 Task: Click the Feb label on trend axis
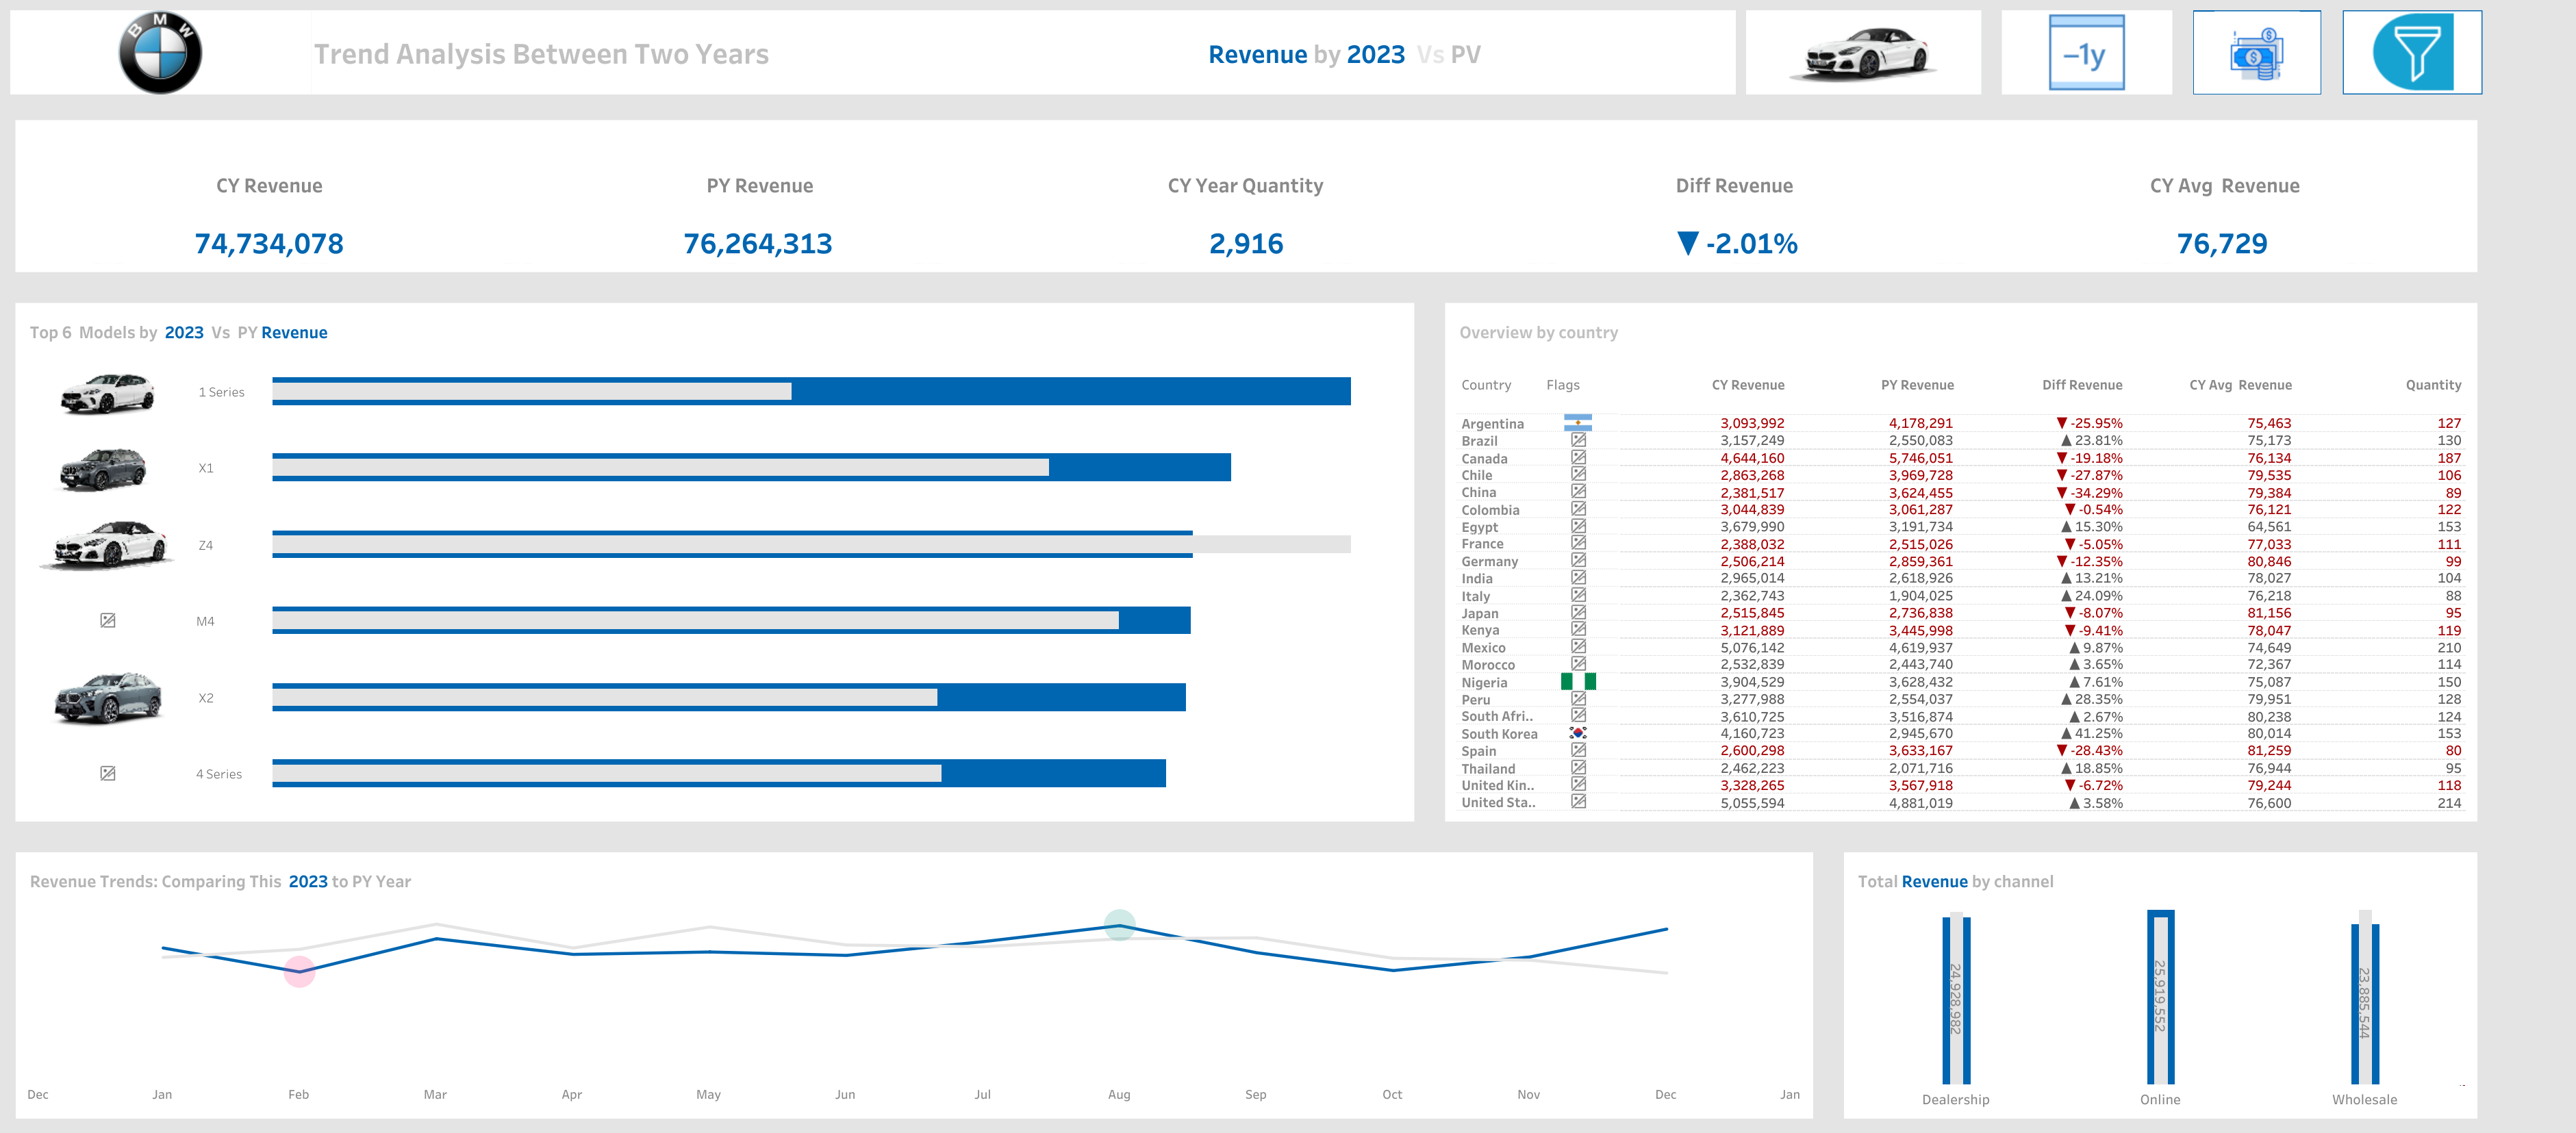pos(298,1094)
